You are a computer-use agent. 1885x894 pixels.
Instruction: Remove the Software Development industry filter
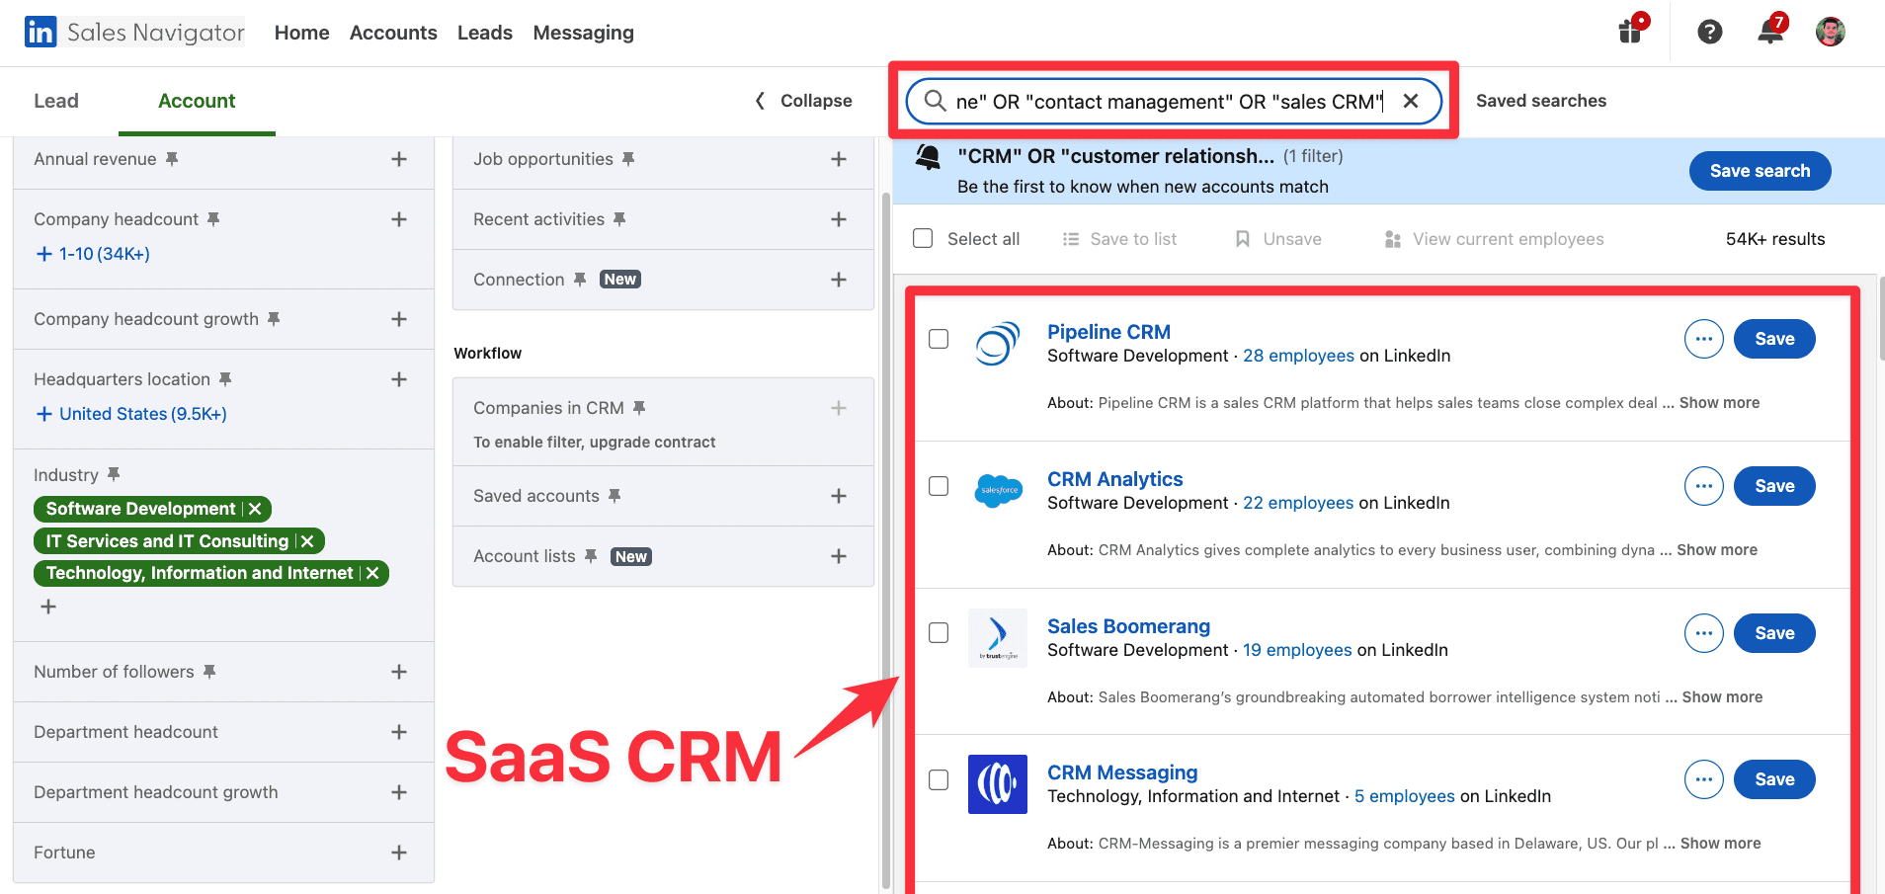click(255, 509)
